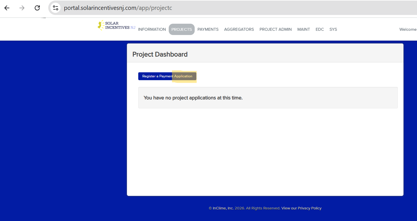
Task: Open the AGGREGATORS menu
Action: (x=239, y=29)
